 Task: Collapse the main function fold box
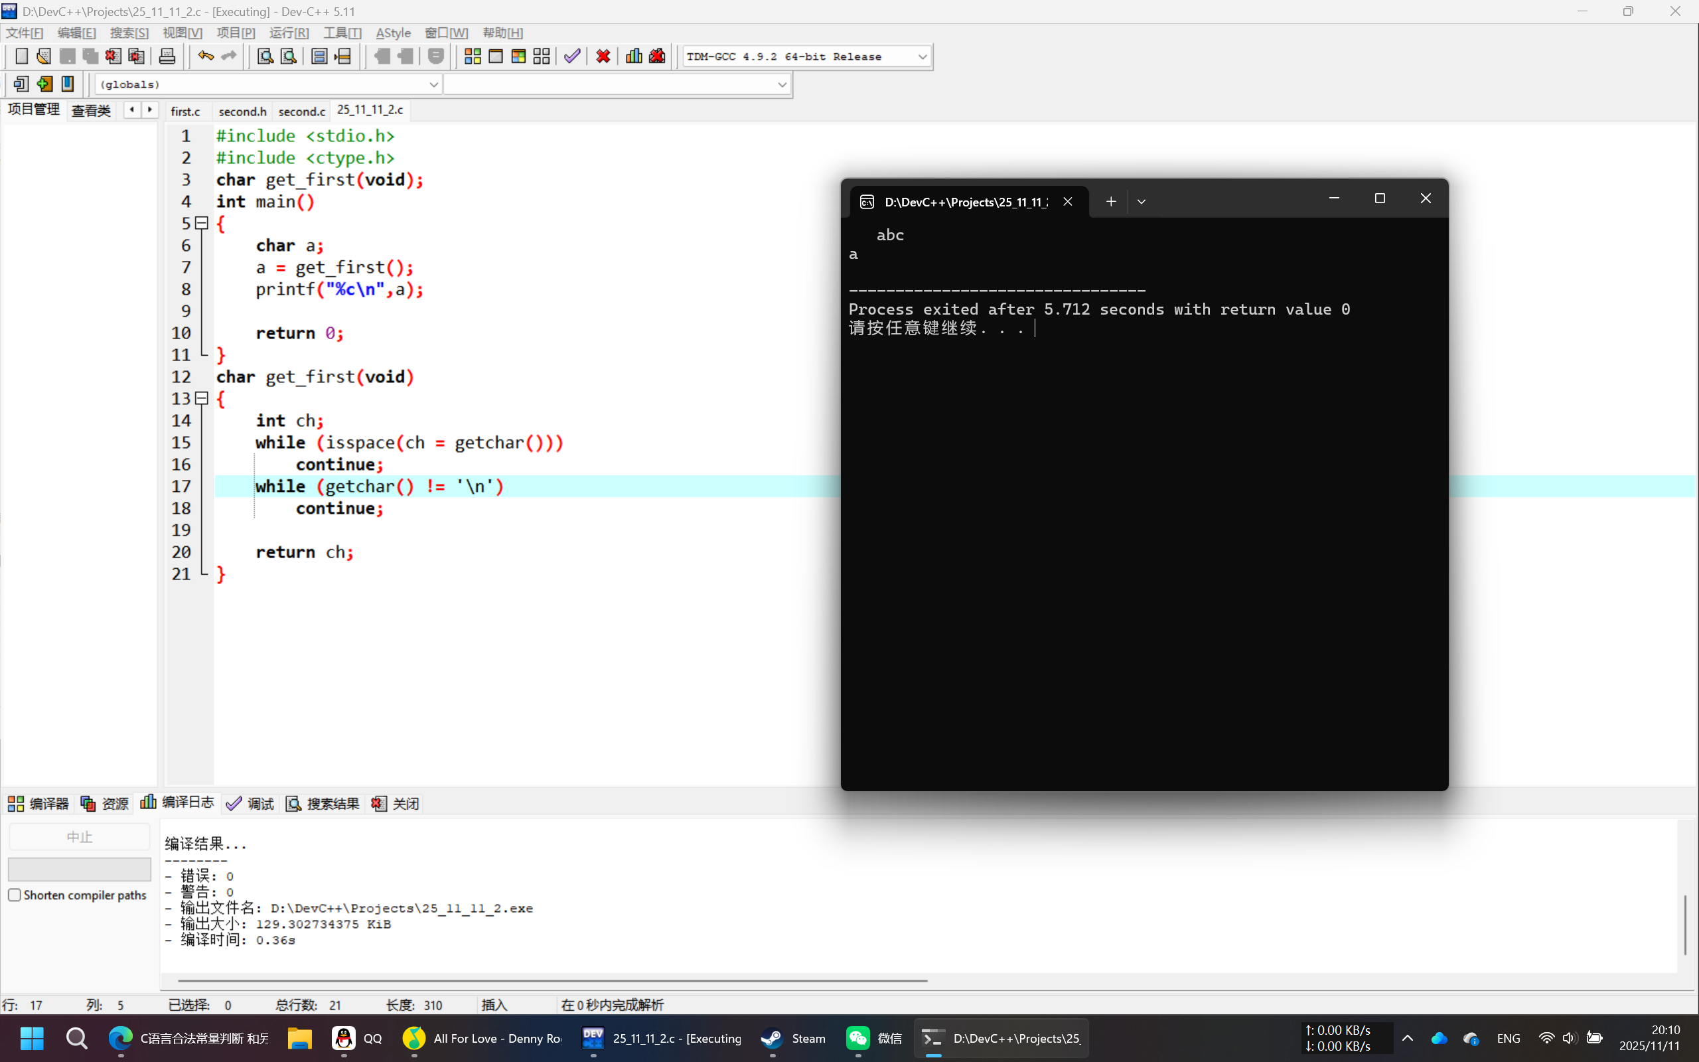(202, 224)
